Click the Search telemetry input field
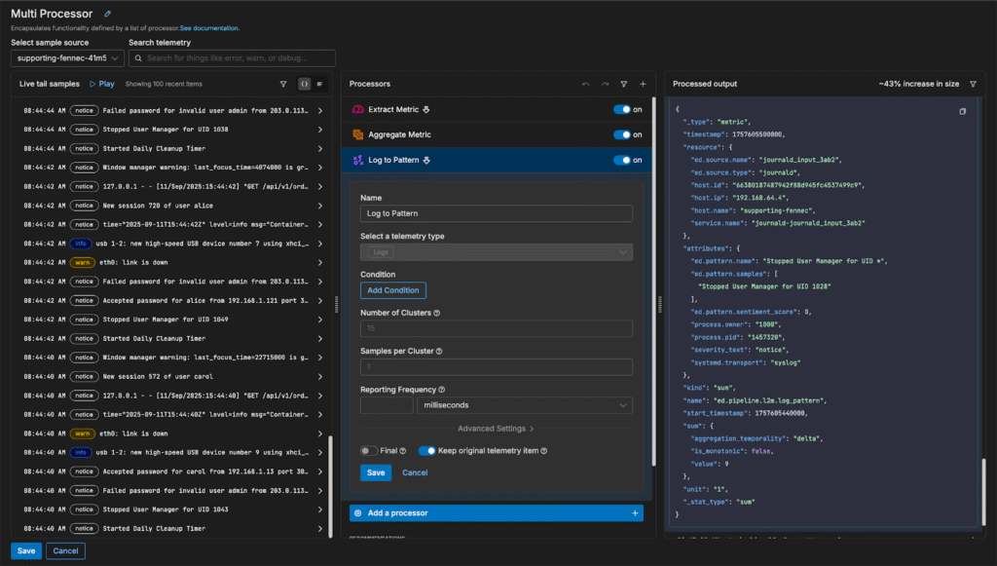 point(232,58)
